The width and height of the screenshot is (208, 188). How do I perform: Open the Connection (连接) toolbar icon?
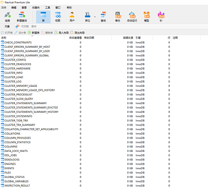(8, 17)
